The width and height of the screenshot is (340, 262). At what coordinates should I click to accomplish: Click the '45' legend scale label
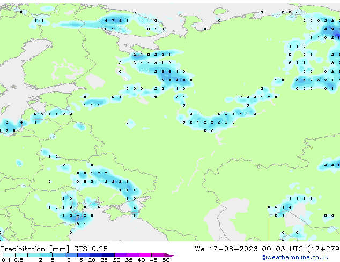[x=153, y=260]
